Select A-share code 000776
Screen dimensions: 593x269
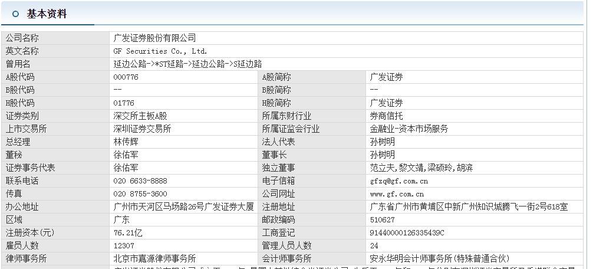(x=126, y=77)
